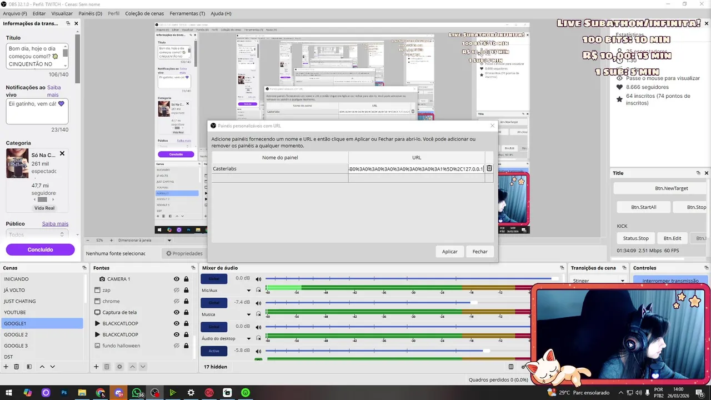Show the fundo halloween source
711x400 pixels.
(x=176, y=346)
